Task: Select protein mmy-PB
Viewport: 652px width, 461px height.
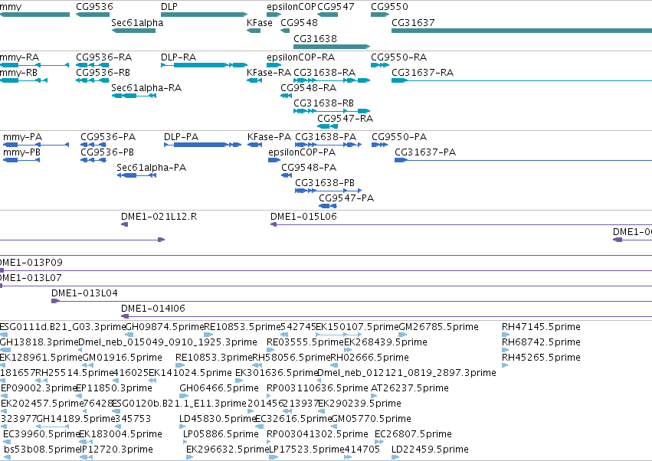Action: (21, 160)
